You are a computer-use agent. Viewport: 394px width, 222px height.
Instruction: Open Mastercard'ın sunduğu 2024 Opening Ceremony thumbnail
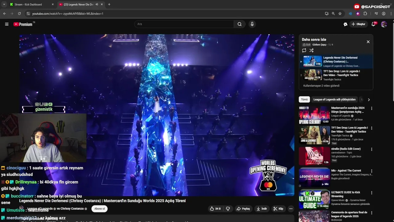pyautogui.click(x=314, y=115)
